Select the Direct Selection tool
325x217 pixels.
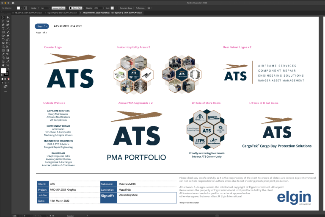[x=8, y=17]
